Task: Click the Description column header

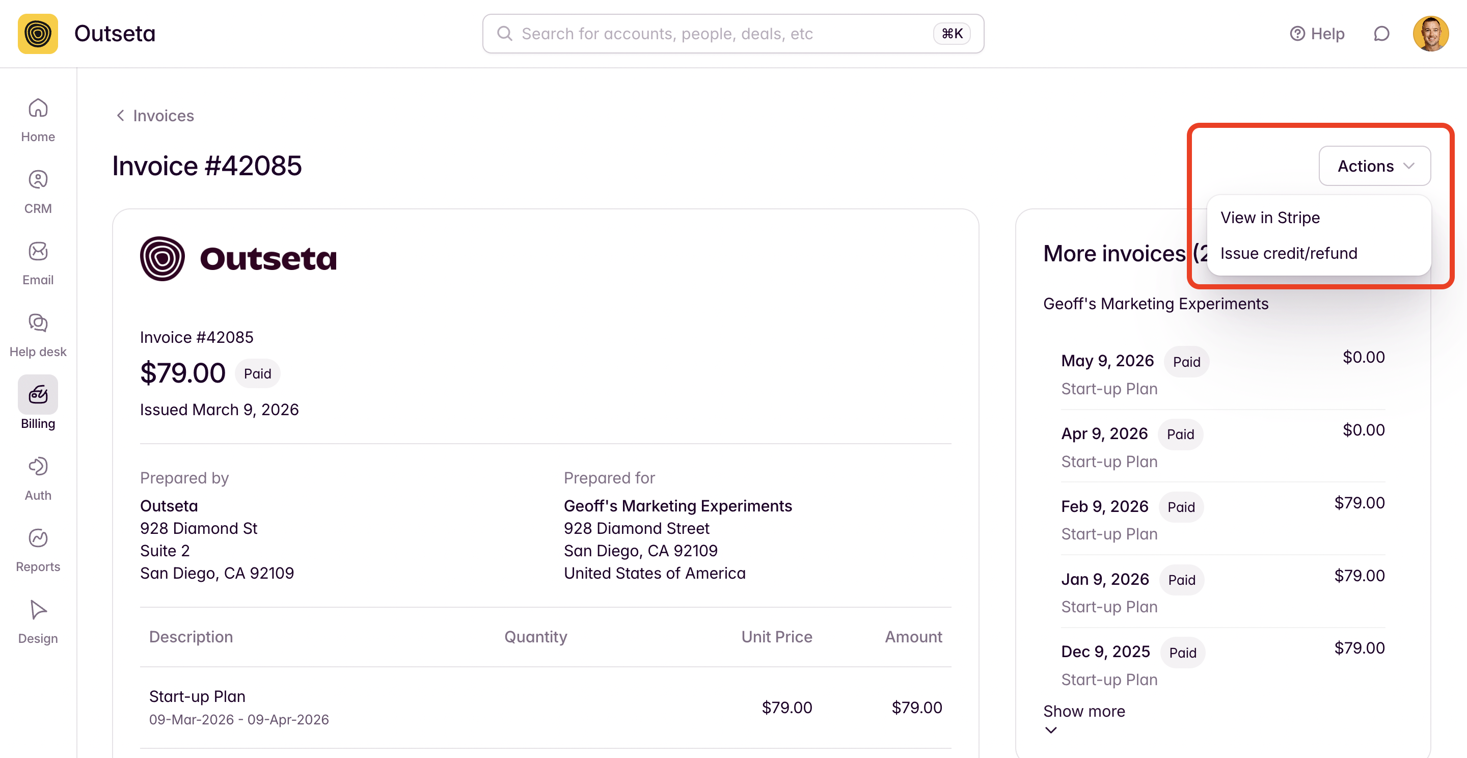Action: point(191,637)
